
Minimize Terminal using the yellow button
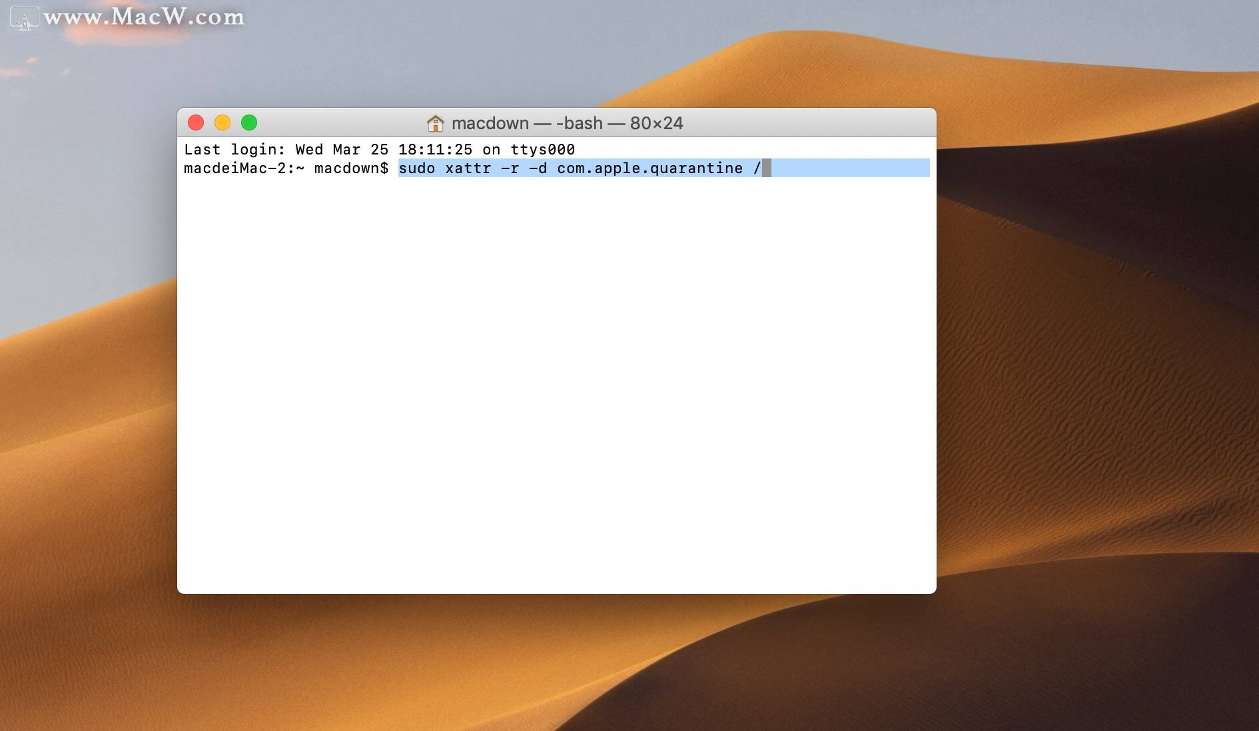(x=222, y=122)
